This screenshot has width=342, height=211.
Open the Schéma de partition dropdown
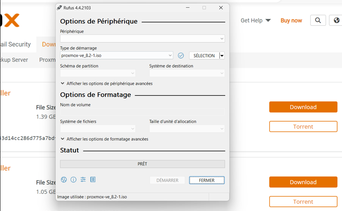(98, 73)
